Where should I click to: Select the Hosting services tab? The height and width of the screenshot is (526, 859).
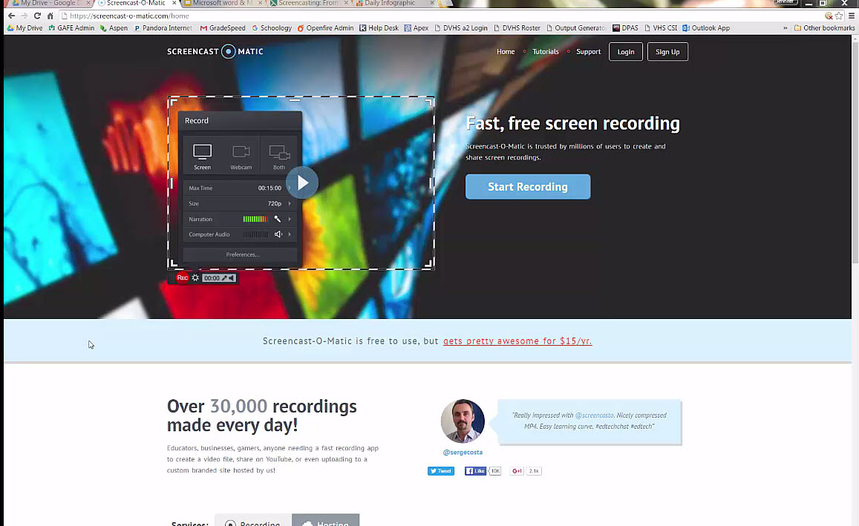(325, 522)
